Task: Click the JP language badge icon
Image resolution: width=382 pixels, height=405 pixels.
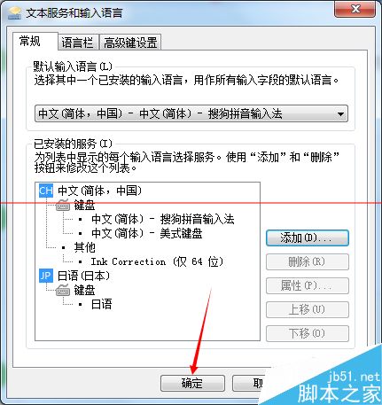Action: click(46, 276)
